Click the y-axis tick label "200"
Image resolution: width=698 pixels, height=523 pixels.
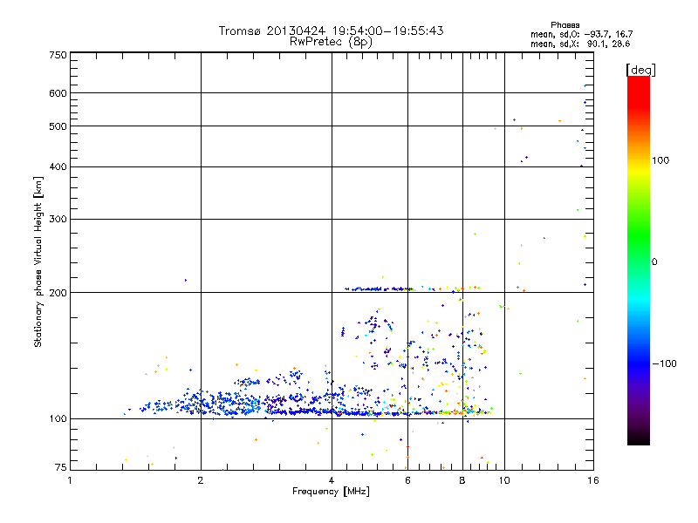coord(58,293)
